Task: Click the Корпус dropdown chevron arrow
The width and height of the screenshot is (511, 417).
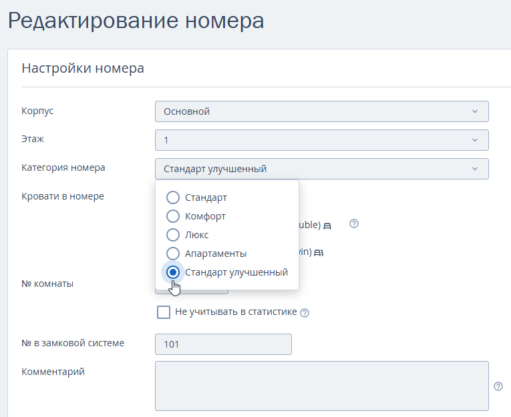Action: click(x=475, y=111)
